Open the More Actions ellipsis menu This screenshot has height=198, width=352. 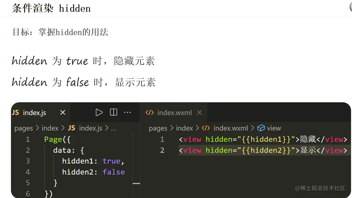point(127,112)
